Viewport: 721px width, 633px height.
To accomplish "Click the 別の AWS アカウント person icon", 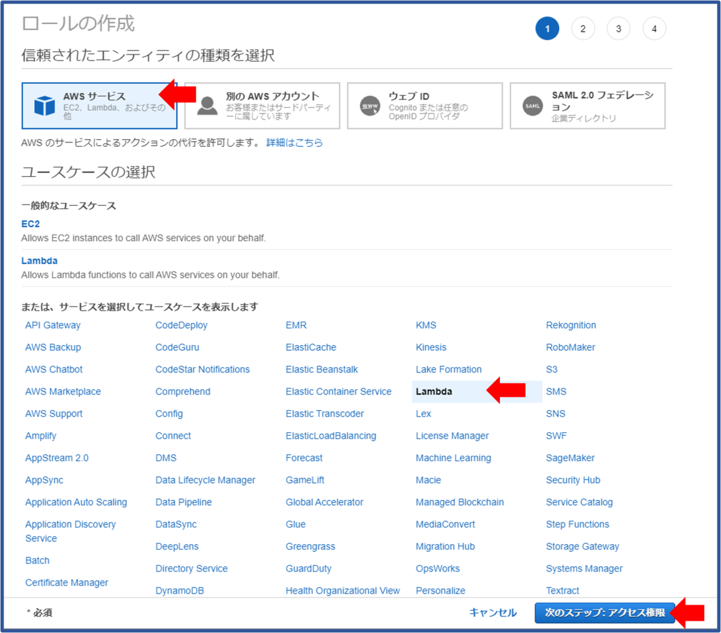I will coord(207,106).
